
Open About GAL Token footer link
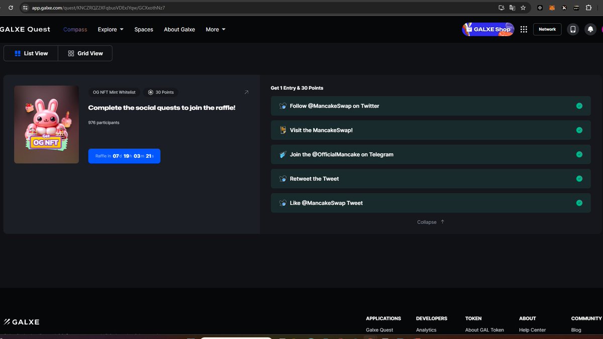point(484,330)
